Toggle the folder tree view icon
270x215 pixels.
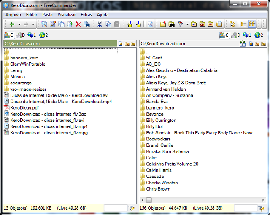232,24
